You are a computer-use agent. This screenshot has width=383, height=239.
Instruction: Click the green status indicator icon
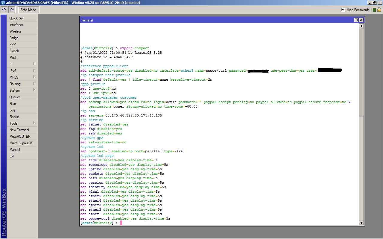coord(374,10)
